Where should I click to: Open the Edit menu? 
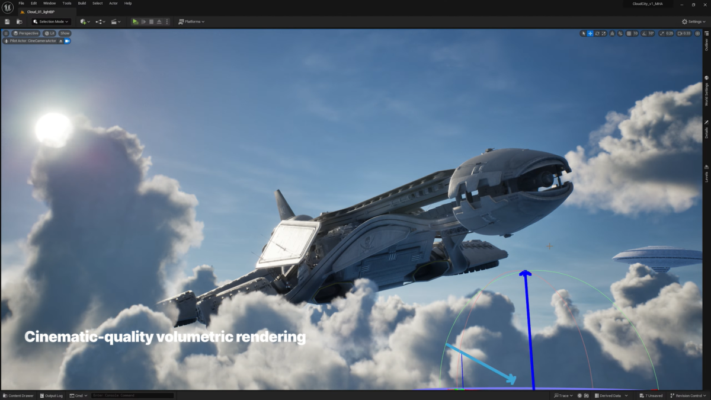tap(34, 3)
